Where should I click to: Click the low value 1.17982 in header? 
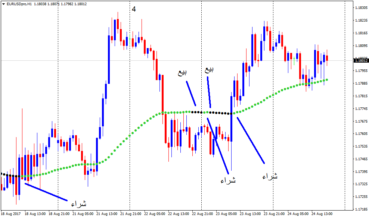pos(67,4)
